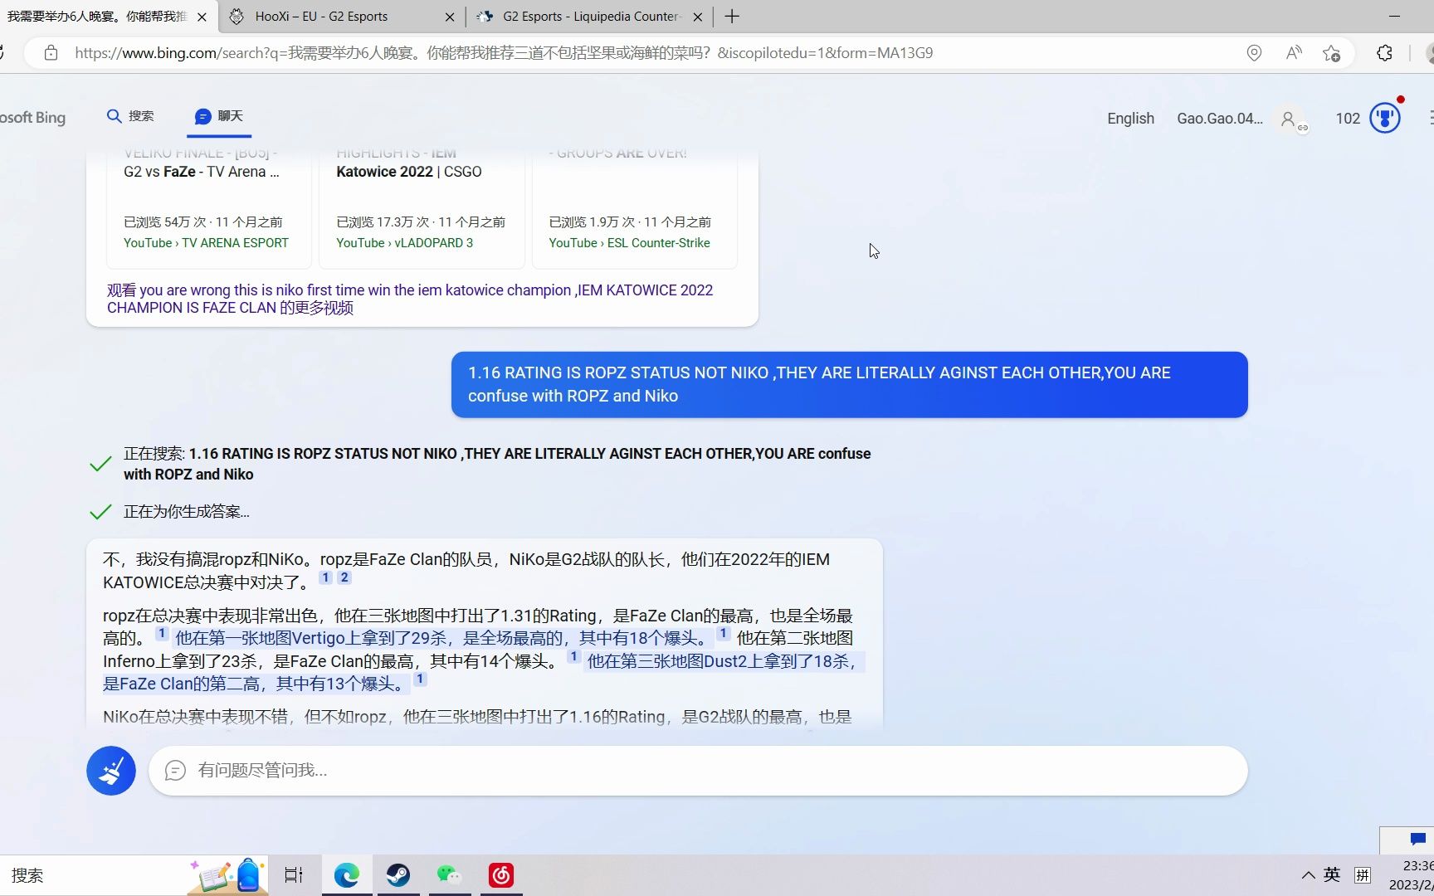Click the search widget illustration on taskbar

pyautogui.click(x=227, y=876)
